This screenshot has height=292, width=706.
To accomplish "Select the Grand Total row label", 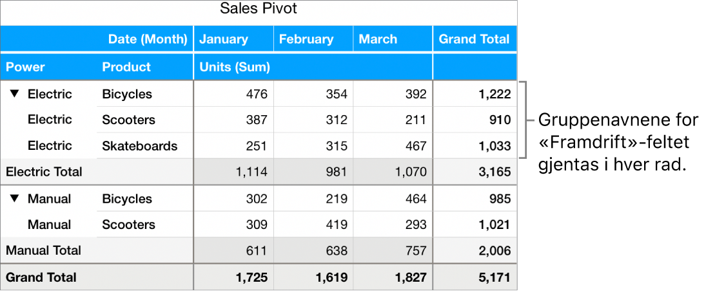I will (41, 277).
